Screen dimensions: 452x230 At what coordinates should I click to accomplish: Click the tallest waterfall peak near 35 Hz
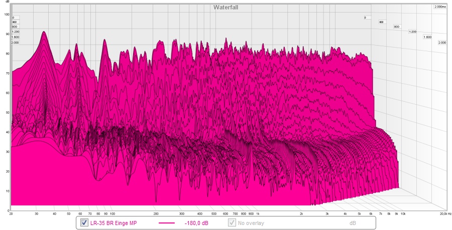click(44, 32)
